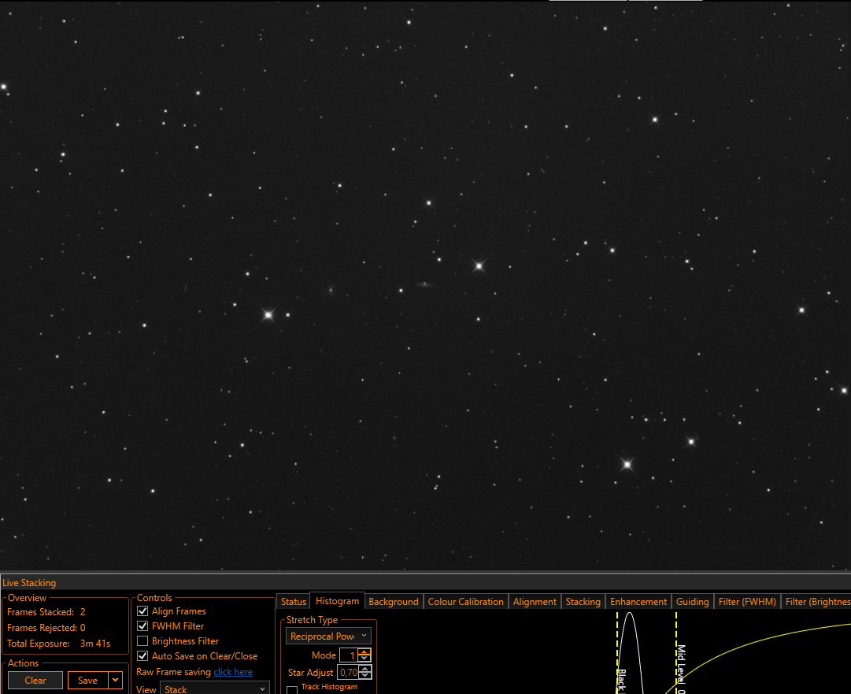Click the 'Frames Rejected: 0' text
The height and width of the screenshot is (694, 851).
(x=46, y=627)
